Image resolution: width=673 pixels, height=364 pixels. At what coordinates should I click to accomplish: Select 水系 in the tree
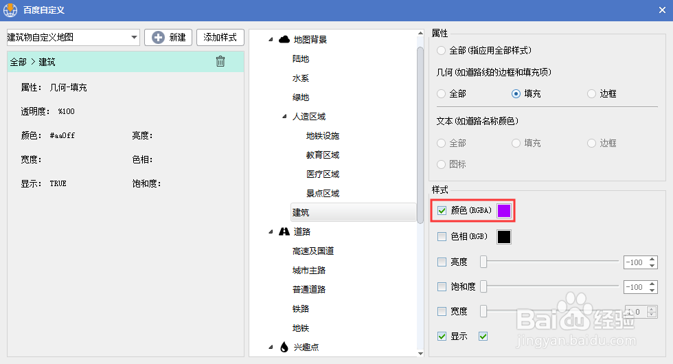coord(301,78)
